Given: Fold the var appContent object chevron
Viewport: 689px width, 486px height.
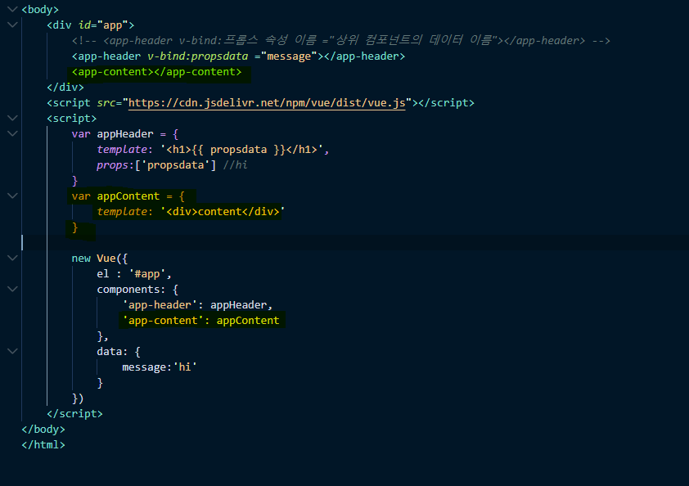Looking at the screenshot, I should coord(12,196).
